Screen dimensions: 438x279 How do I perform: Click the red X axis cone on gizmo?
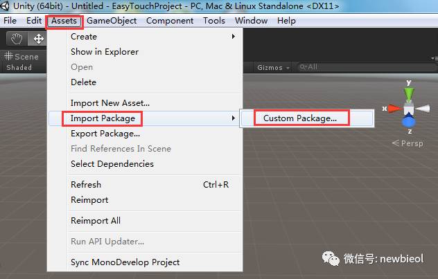click(396, 108)
